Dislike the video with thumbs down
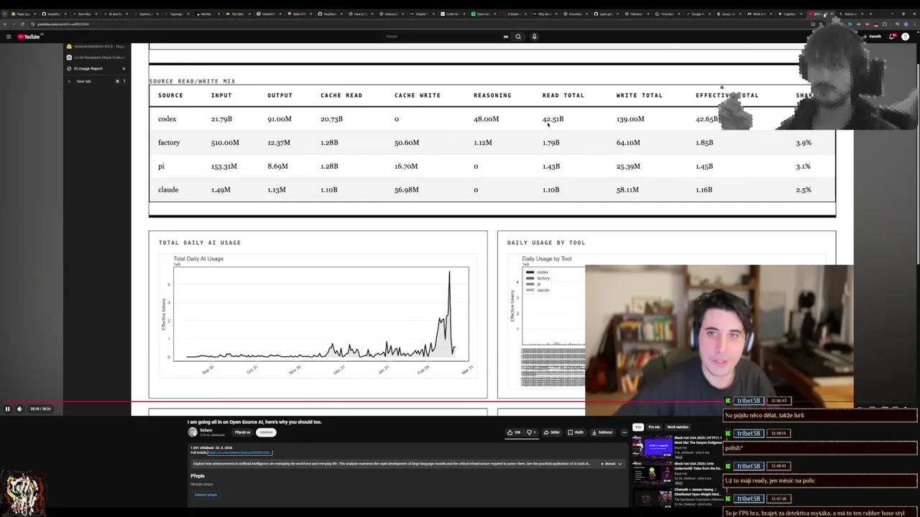Viewport: 920px width, 517px height. [531, 432]
